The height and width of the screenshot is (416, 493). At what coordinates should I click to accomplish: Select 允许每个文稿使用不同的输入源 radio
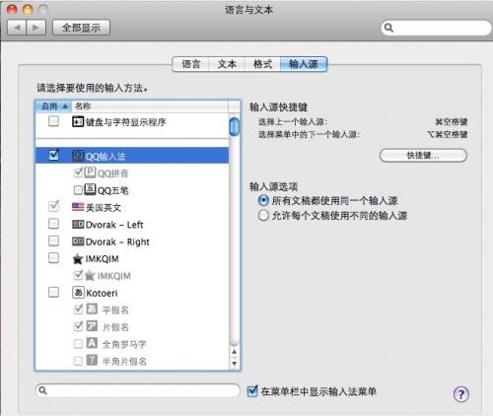click(263, 216)
